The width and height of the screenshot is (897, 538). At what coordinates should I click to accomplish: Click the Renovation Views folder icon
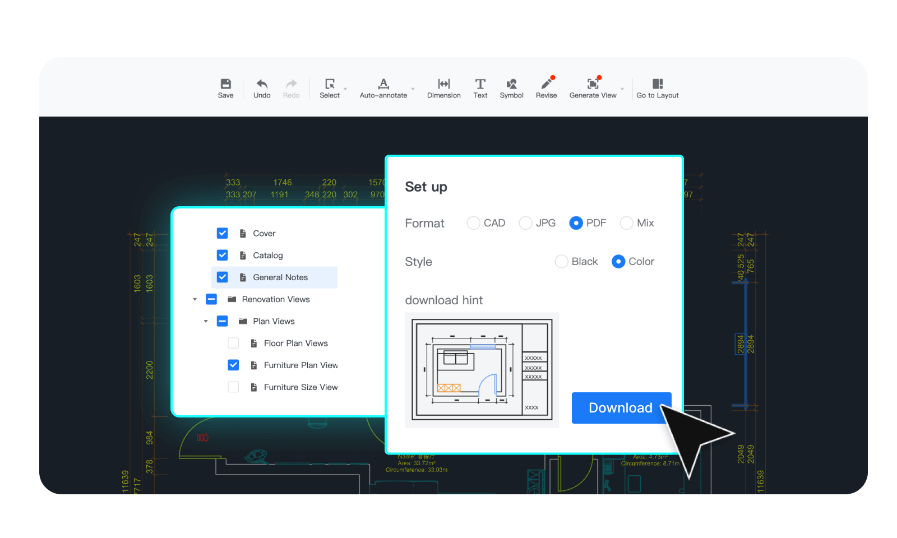(232, 299)
